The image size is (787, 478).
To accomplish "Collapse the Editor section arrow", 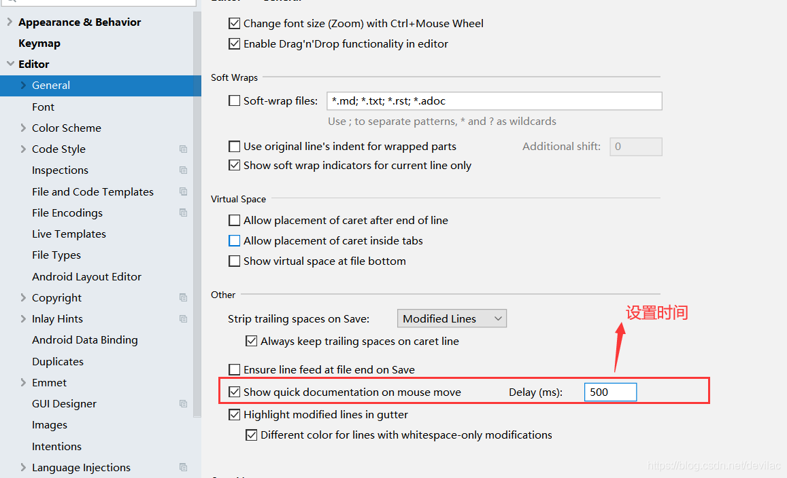I will (x=10, y=64).
